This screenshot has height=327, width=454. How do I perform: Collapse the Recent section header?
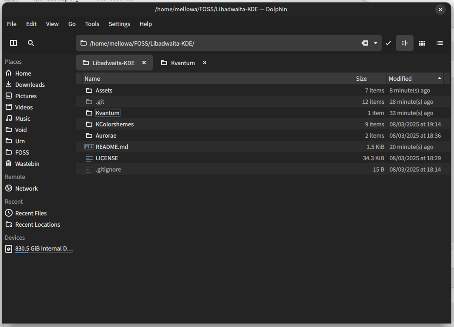coord(13,201)
